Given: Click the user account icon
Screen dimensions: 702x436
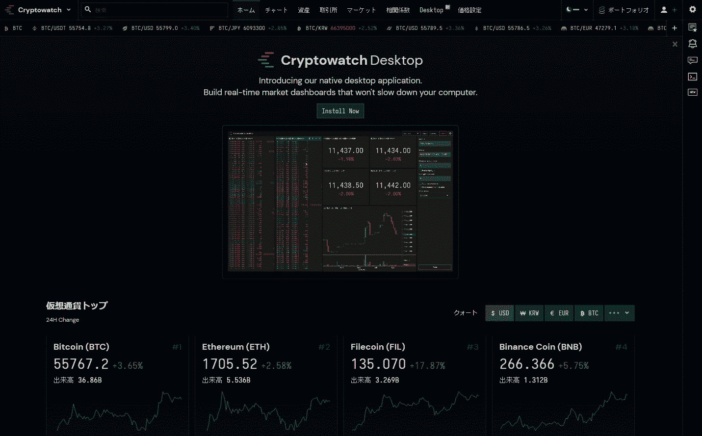Looking at the screenshot, I should tap(664, 10).
